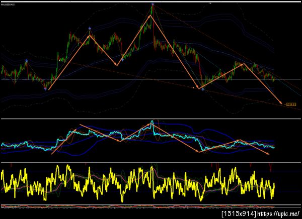Select the blue star marker at highest peak

click(153, 4)
